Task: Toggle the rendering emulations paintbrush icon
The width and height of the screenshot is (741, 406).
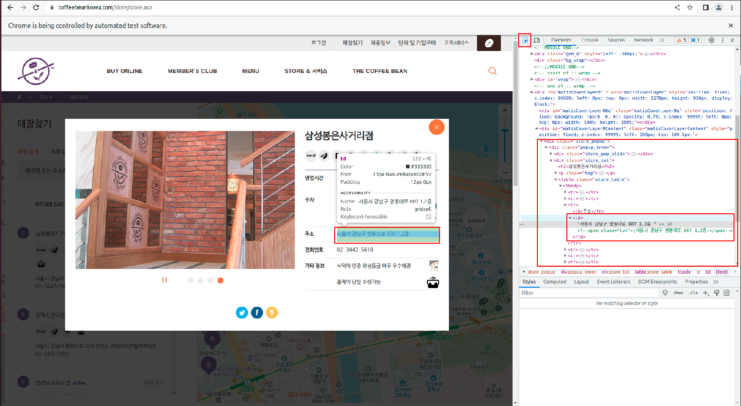Action: [717, 293]
